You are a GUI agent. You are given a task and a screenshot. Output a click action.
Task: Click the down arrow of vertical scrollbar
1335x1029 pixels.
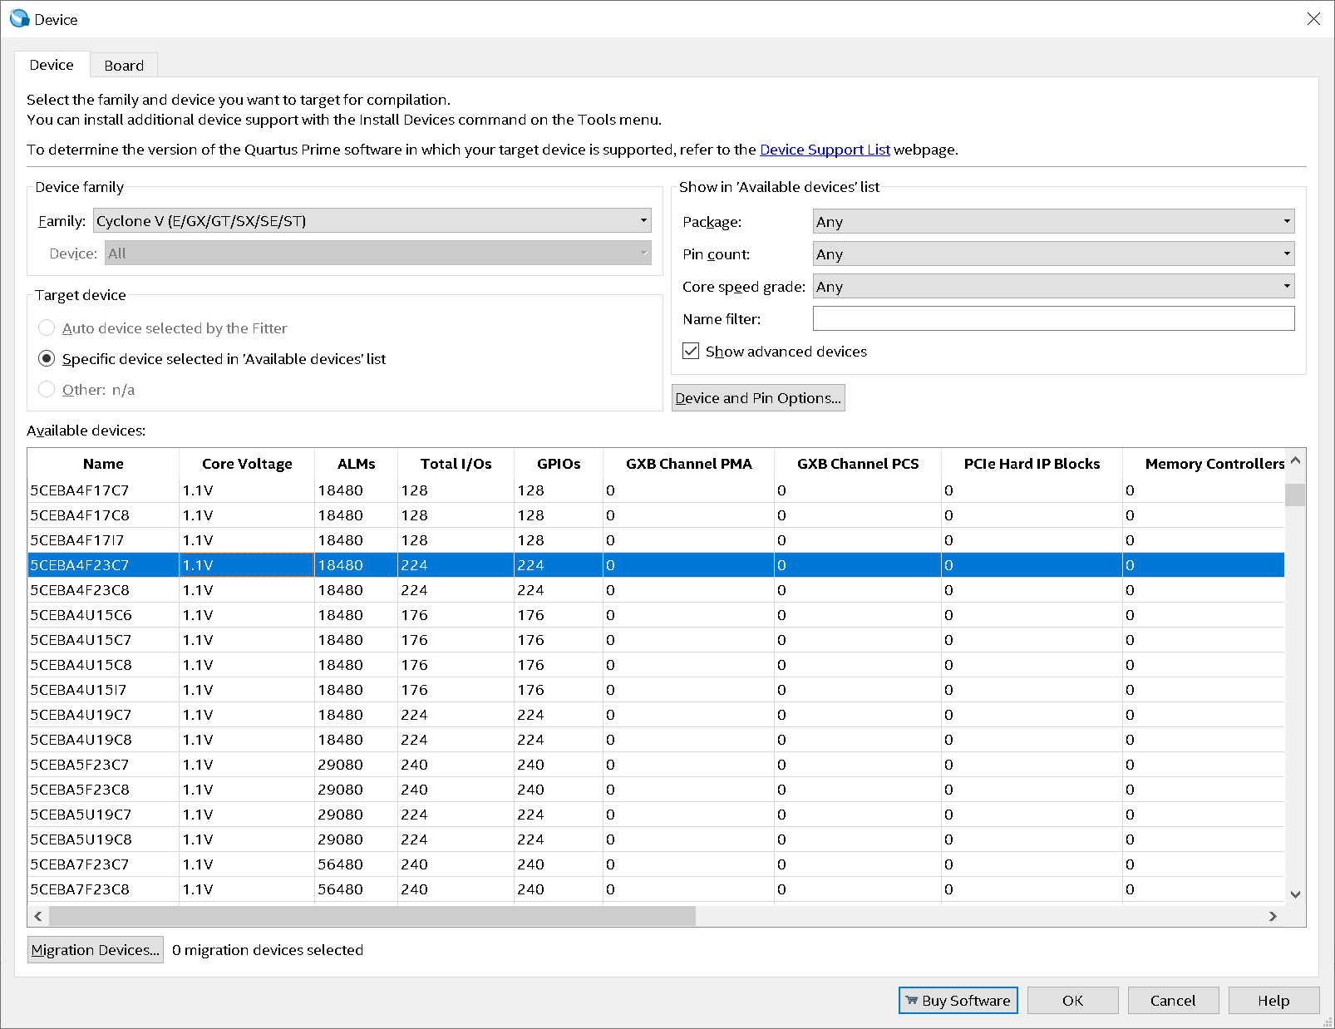pos(1295,894)
